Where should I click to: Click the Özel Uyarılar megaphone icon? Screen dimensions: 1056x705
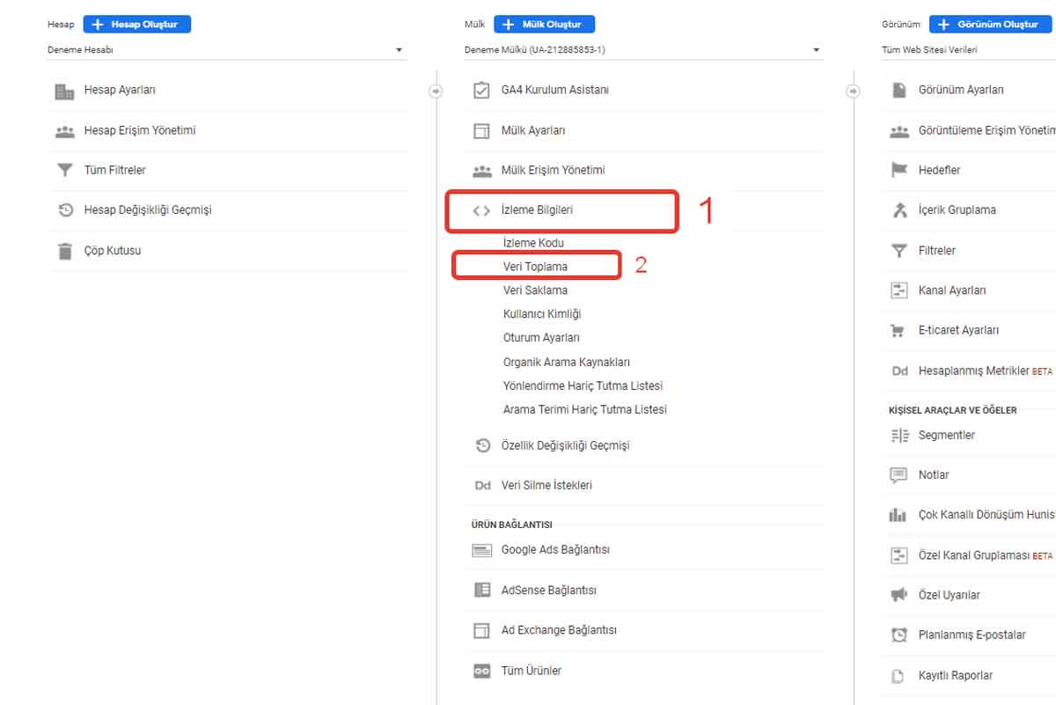pos(898,595)
